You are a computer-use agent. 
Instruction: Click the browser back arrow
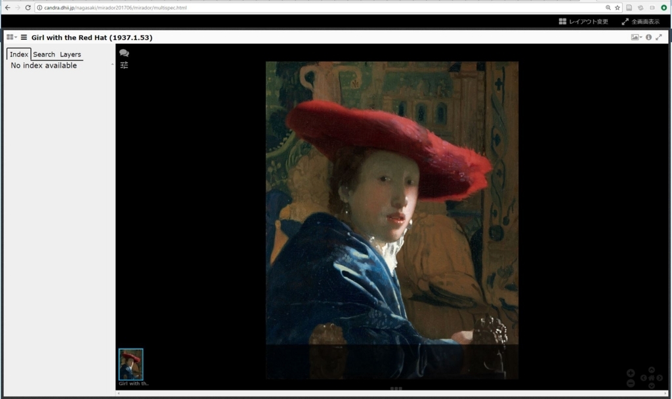pyautogui.click(x=7, y=7)
